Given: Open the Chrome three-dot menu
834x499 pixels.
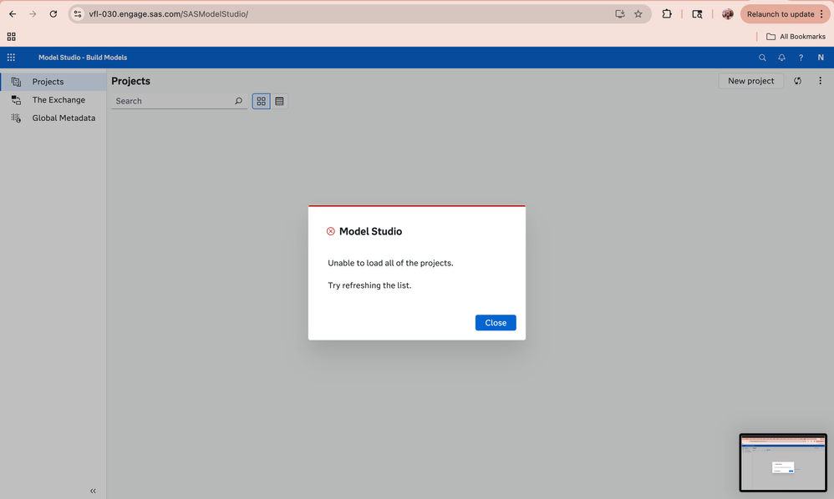Looking at the screenshot, I should click(x=821, y=14).
